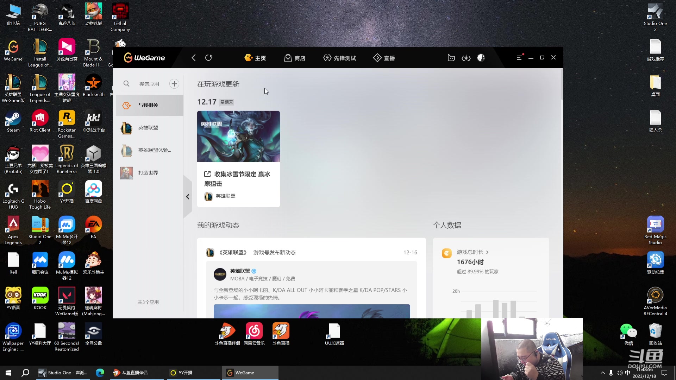Switch to the 先锋测试 tab
This screenshot has width=676, height=380.
point(339,58)
